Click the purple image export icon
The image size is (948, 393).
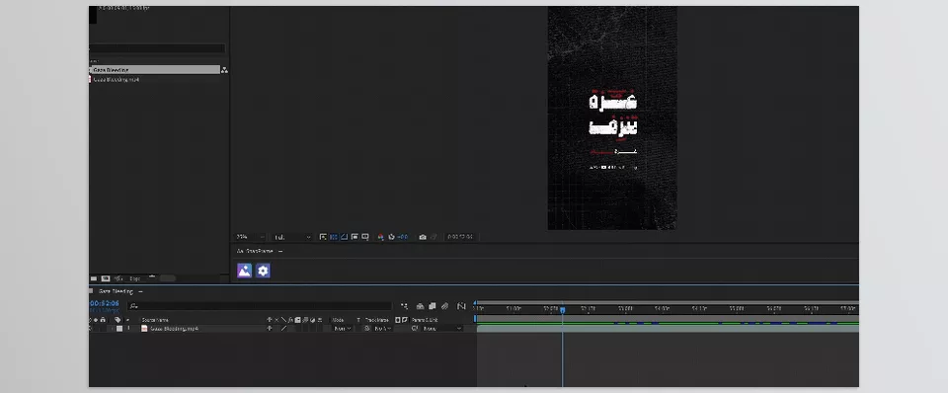(x=244, y=271)
